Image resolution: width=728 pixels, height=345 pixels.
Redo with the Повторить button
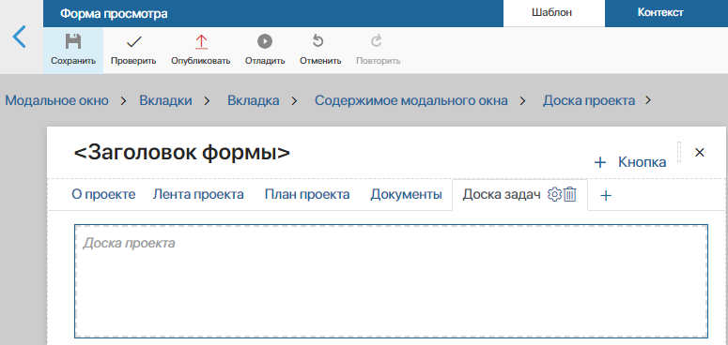pos(378,50)
